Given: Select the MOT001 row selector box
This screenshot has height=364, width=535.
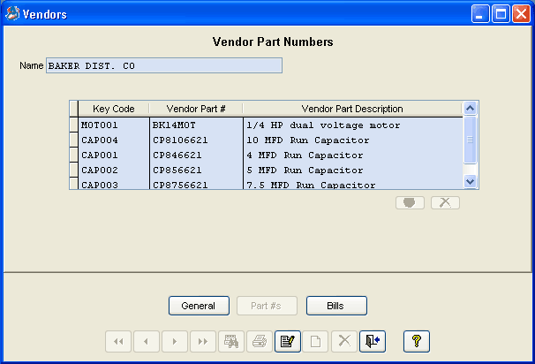Looking at the screenshot, I should 73,125.
